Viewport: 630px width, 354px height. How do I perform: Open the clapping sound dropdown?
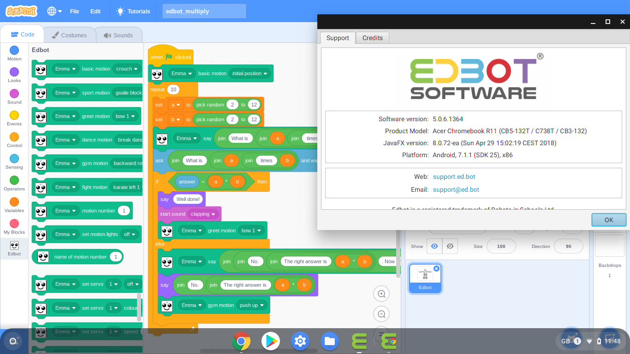tap(203, 214)
